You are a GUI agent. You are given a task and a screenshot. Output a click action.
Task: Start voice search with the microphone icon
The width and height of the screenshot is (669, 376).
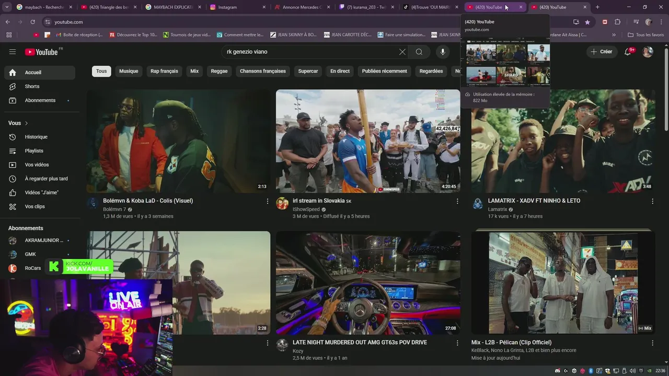(443, 52)
